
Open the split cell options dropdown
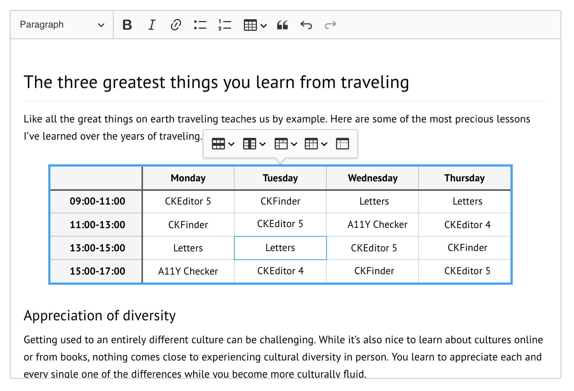point(316,144)
